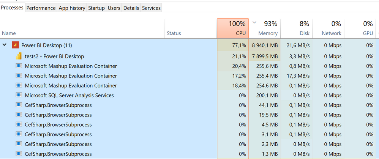Select the tests2 - Power BI Desktop process

189,56
